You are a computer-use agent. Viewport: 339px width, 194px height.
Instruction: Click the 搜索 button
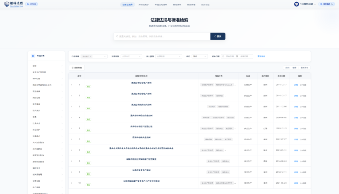(x=218, y=36)
